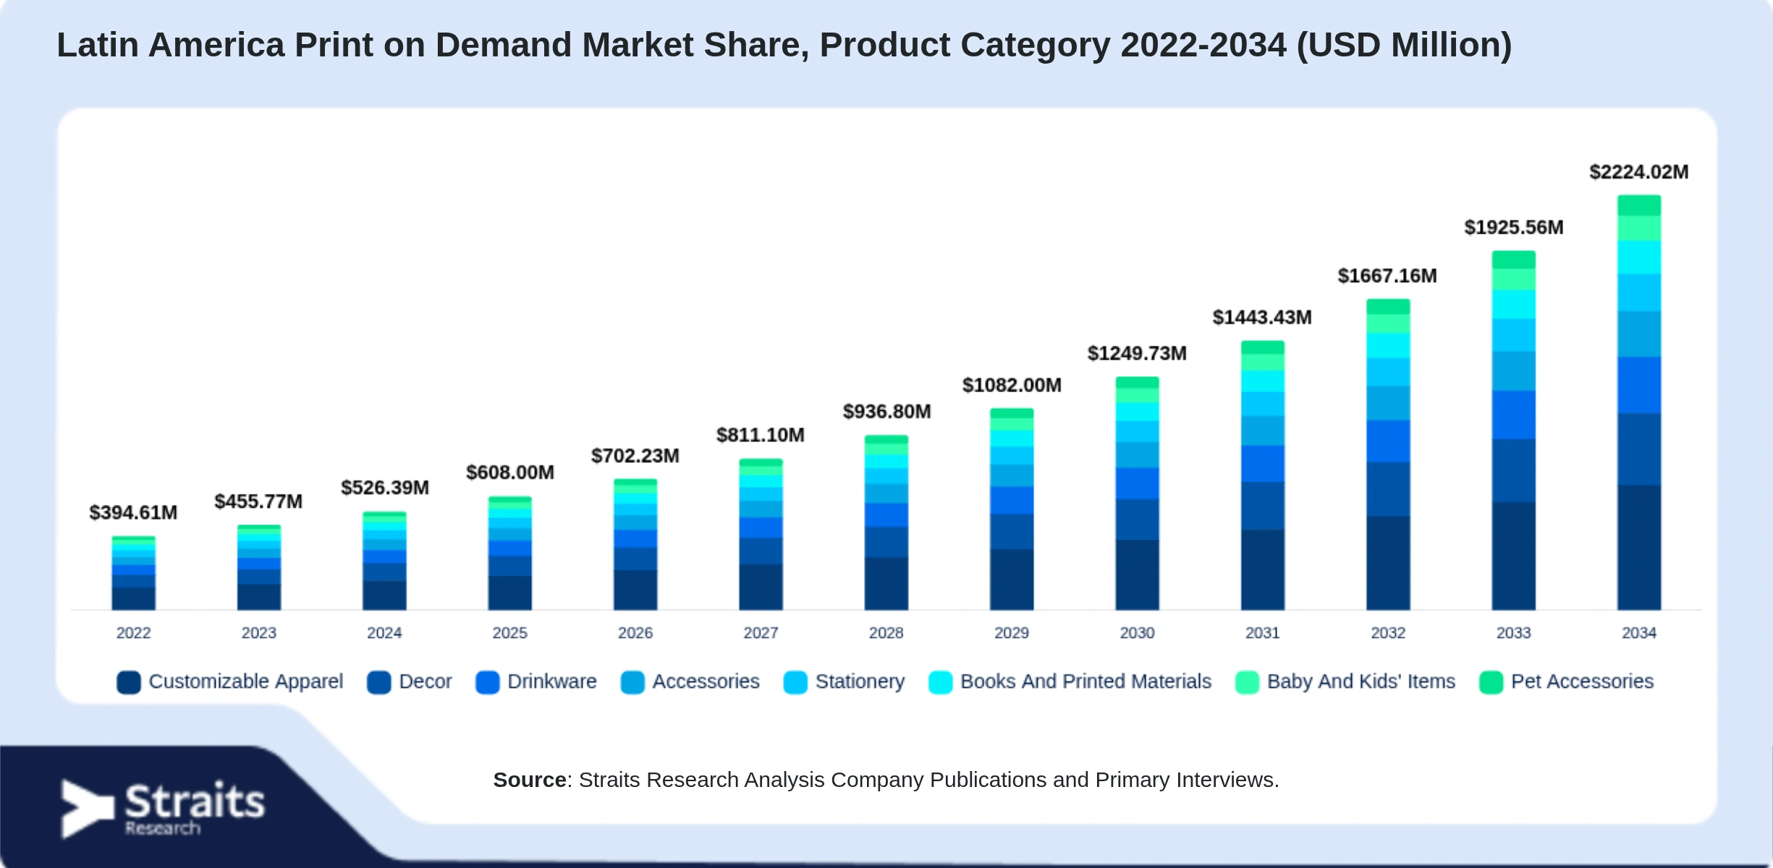Select the stacked bar for 2026
1773x868 pixels.
tap(635, 545)
